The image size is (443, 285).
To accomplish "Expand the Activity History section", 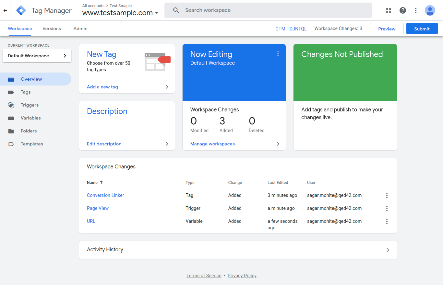I will coord(388,250).
